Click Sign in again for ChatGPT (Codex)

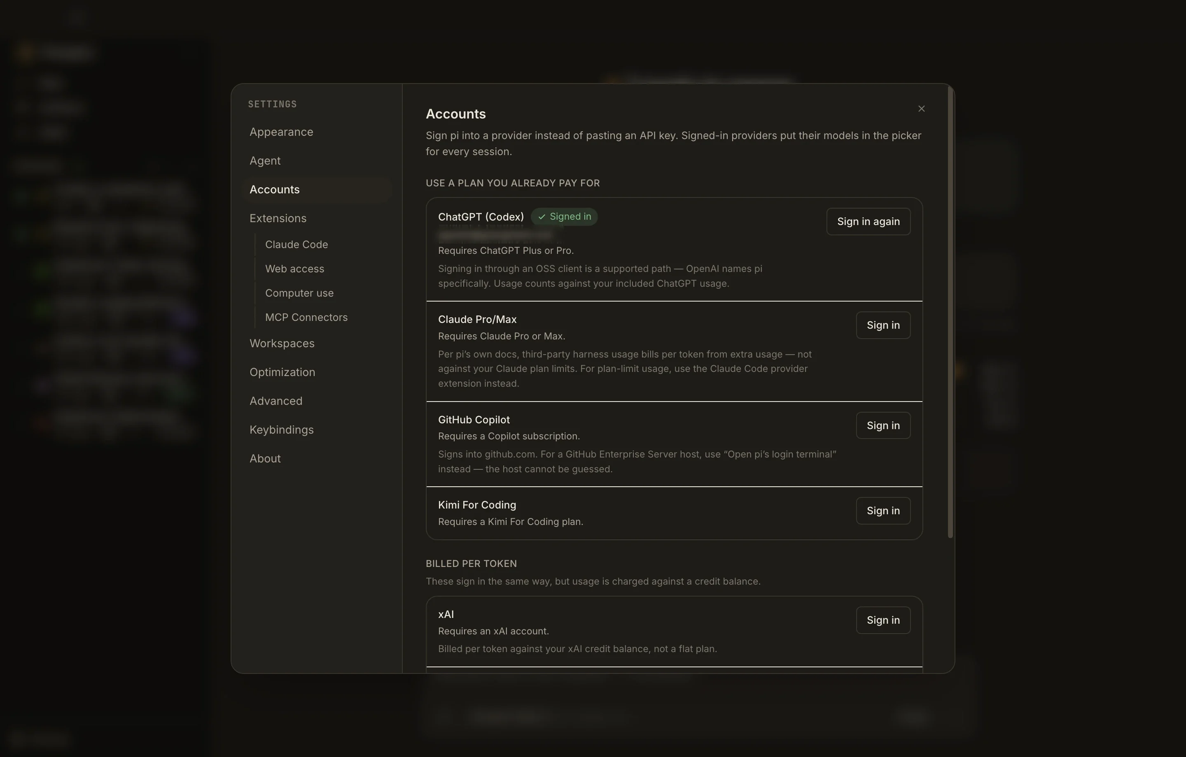[x=868, y=221]
